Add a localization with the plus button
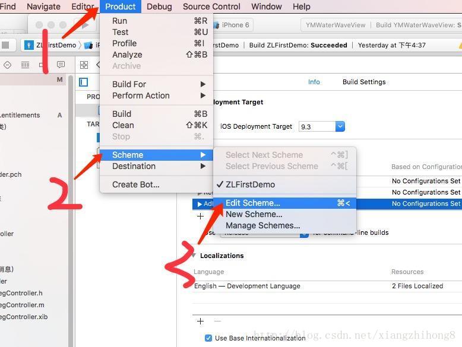462x347 pixels. 200,321
